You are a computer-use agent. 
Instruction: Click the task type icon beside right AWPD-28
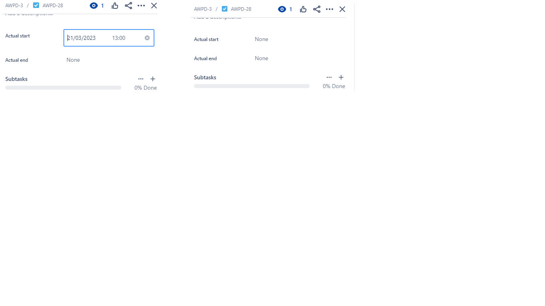pyautogui.click(x=225, y=9)
